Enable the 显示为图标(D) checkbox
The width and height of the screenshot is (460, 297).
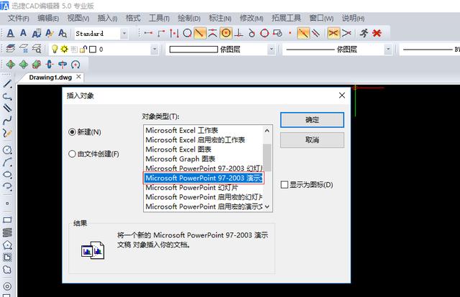[x=285, y=185]
